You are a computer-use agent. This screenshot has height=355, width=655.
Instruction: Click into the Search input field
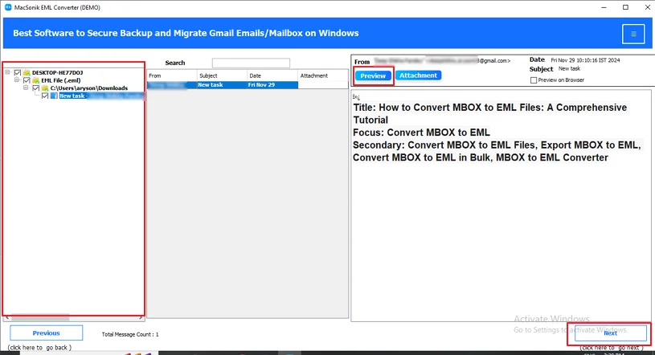(x=251, y=63)
